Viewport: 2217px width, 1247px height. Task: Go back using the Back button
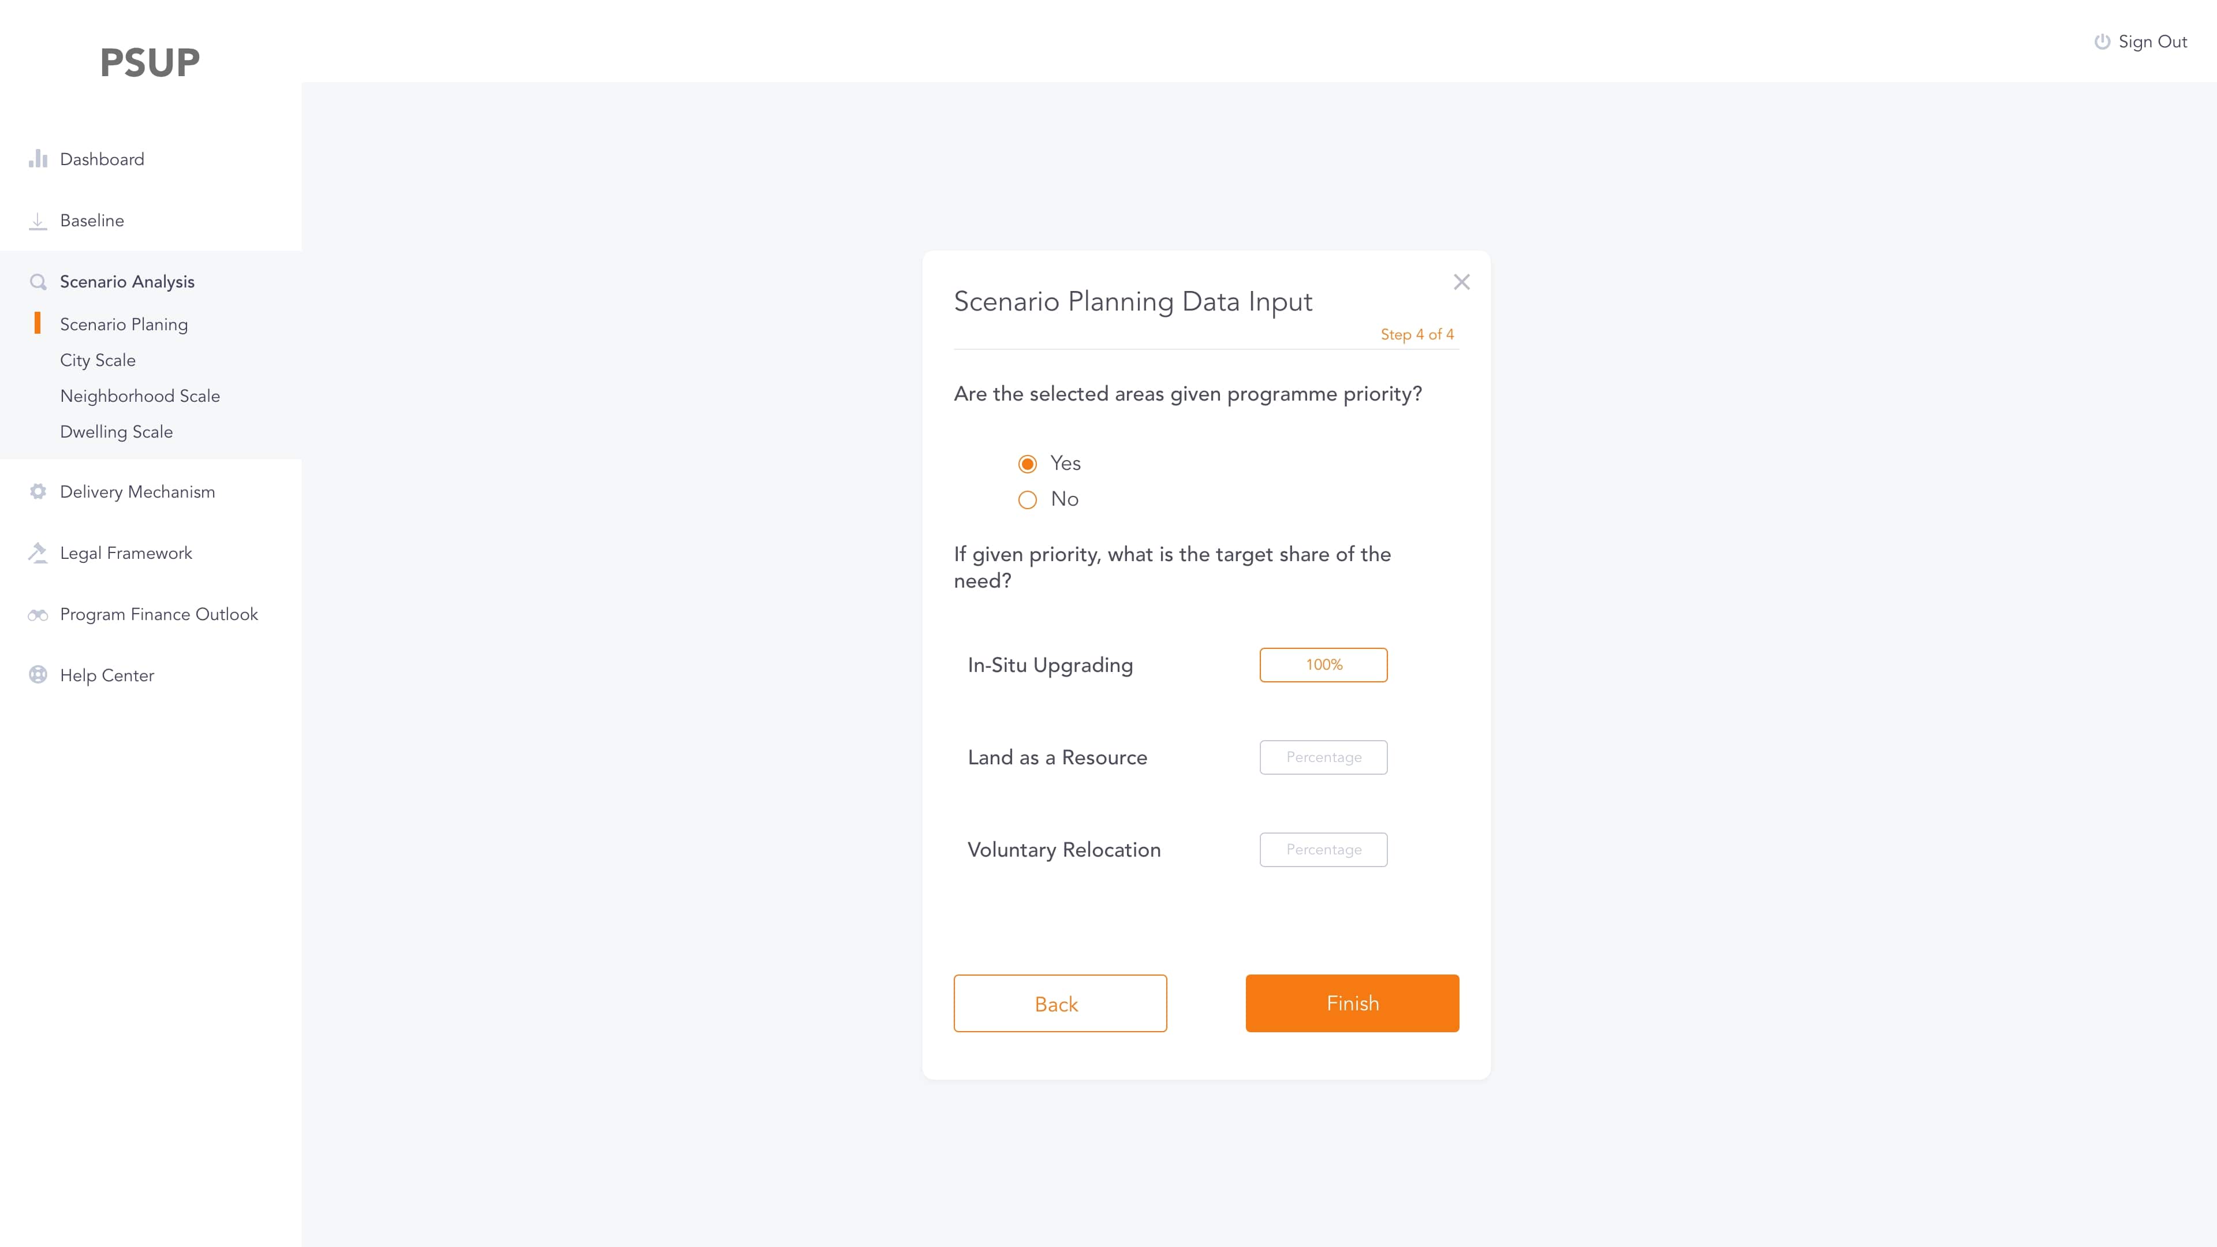point(1059,1003)
